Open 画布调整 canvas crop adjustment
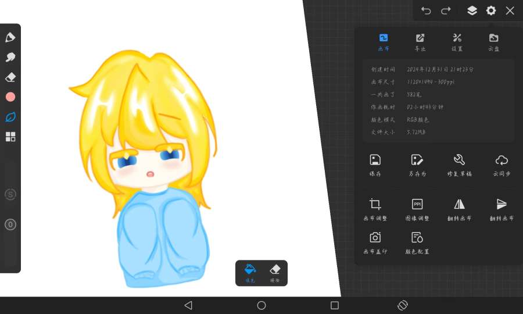 (x=375, y=209)
